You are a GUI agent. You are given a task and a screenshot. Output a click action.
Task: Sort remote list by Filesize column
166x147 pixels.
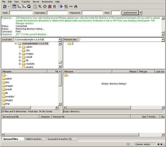(x=125, y=71)
